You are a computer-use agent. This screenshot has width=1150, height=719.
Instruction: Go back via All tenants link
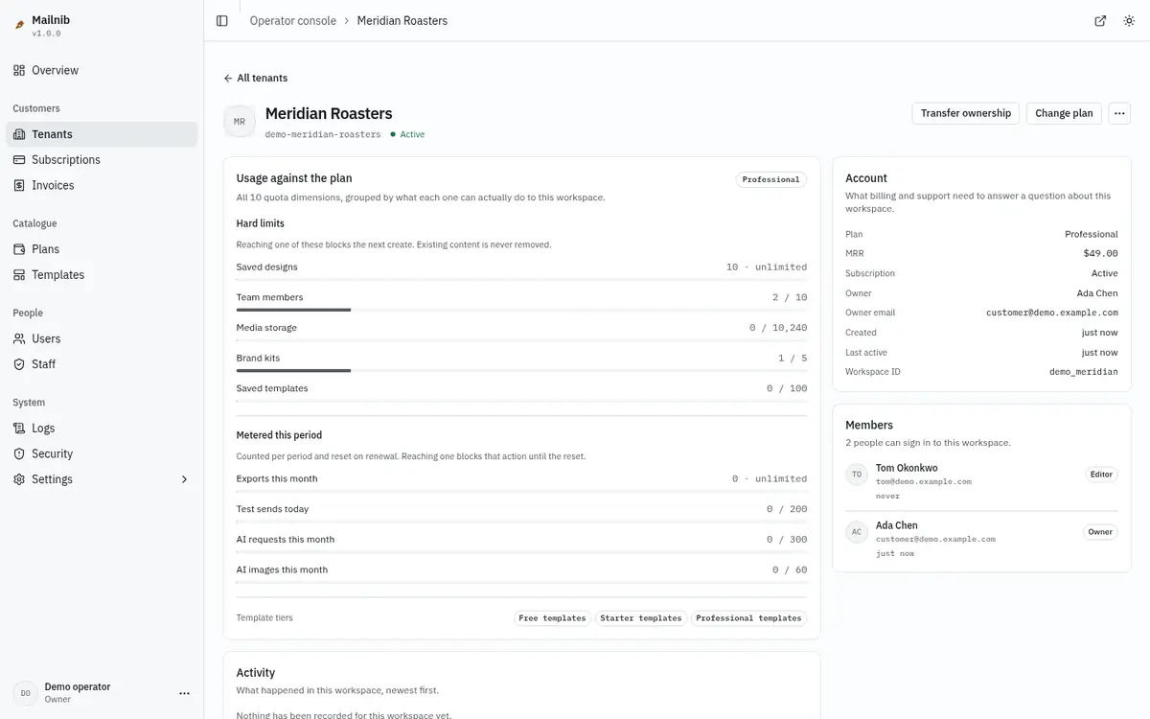tap(256, 79)
